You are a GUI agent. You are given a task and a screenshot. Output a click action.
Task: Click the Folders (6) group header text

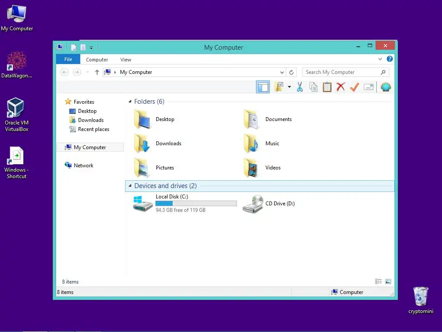149,101
